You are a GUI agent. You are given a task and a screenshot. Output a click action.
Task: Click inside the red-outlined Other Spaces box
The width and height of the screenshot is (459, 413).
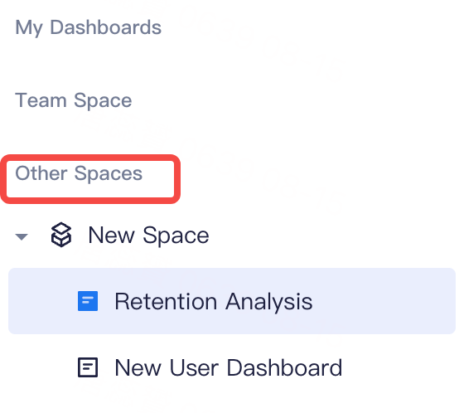(90, 179)
